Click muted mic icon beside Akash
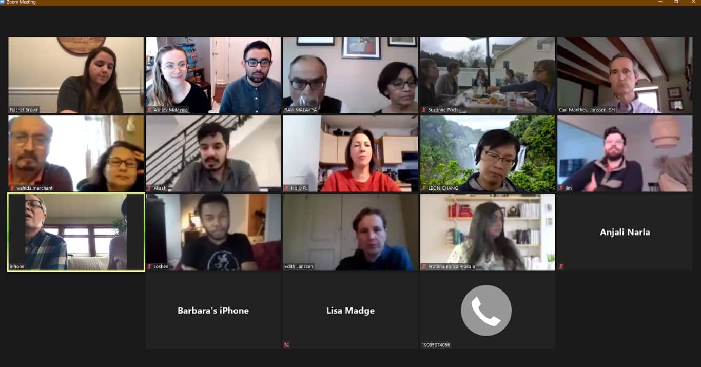701x367 pixels. tap(150, 188)
